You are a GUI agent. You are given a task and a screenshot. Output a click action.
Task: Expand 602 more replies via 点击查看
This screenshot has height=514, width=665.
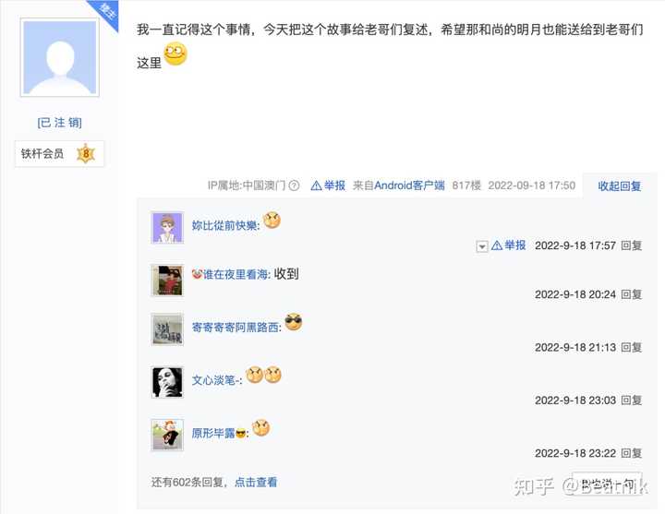[x=256, y=483]
